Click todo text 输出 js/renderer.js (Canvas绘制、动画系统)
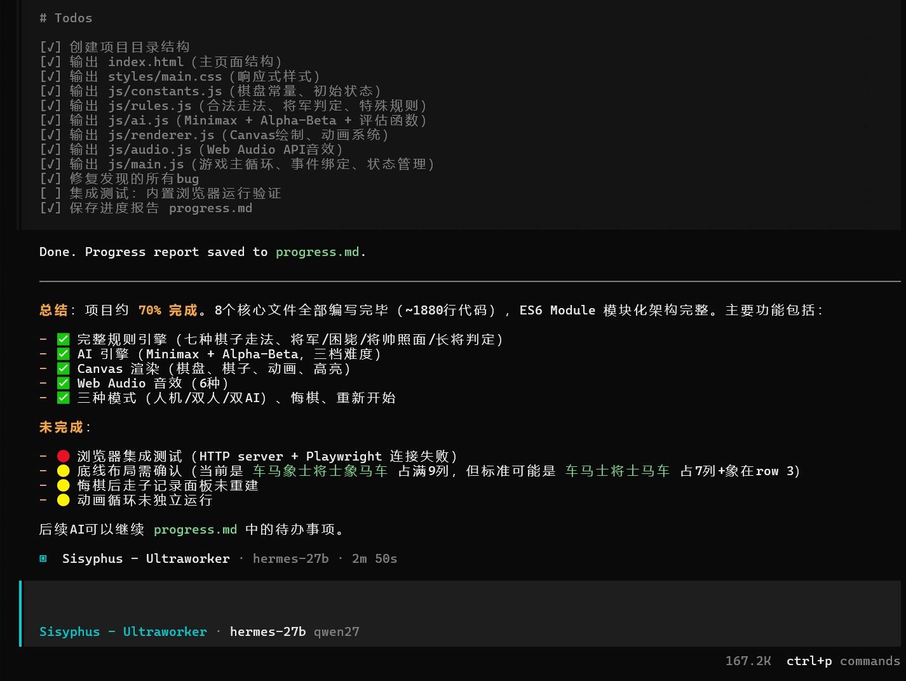 pyautogui.click(x=229, y=135)
